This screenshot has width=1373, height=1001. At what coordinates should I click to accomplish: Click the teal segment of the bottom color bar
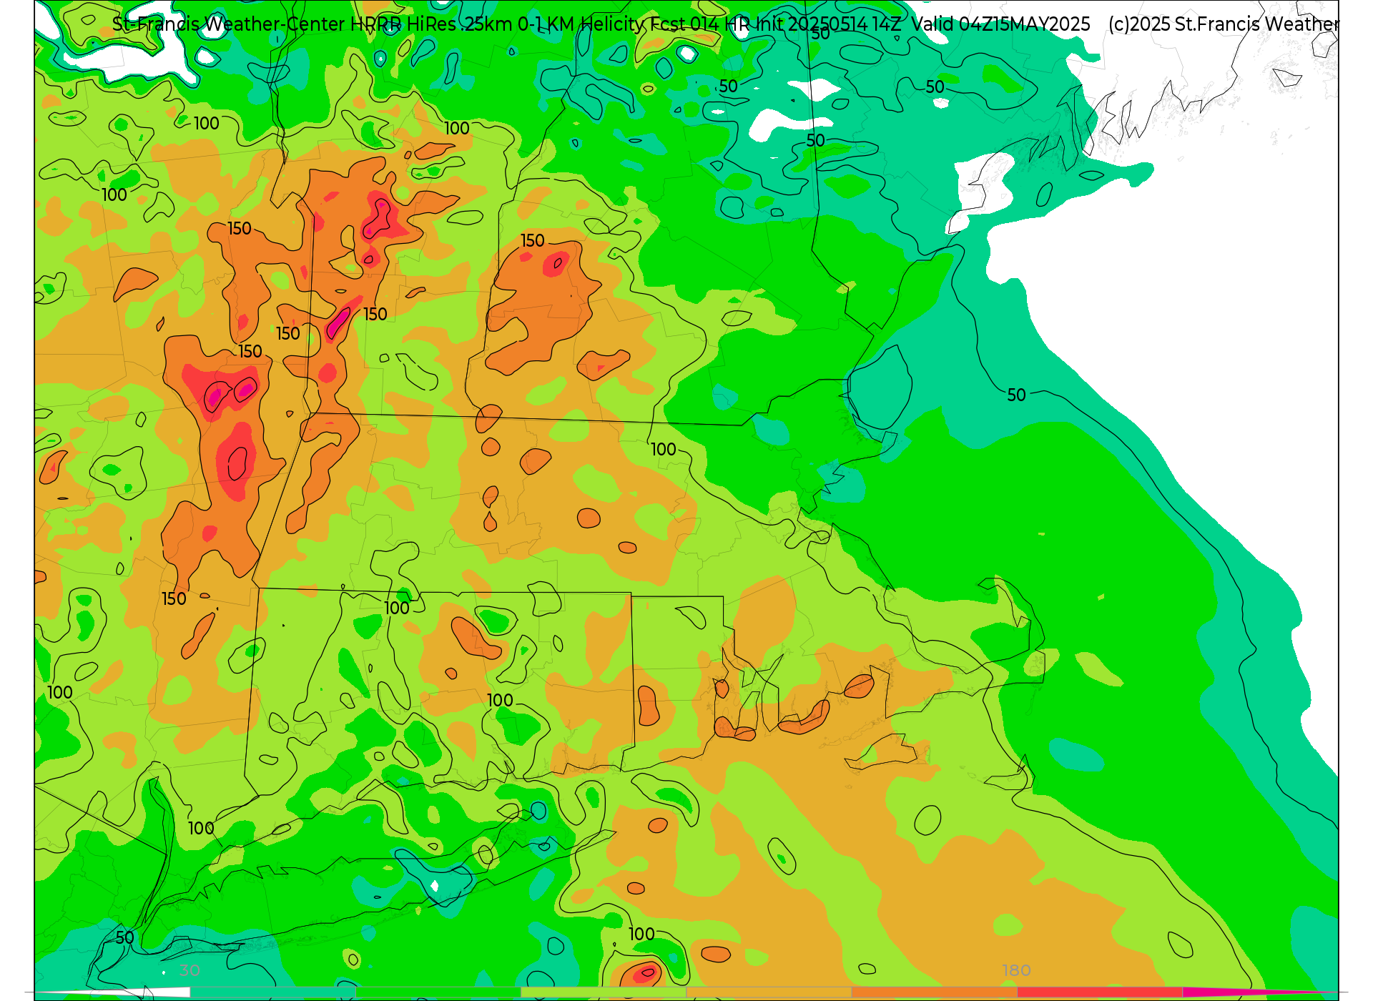272,992
